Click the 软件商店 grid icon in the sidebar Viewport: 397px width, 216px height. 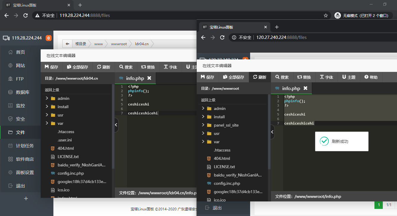(10, 159)
